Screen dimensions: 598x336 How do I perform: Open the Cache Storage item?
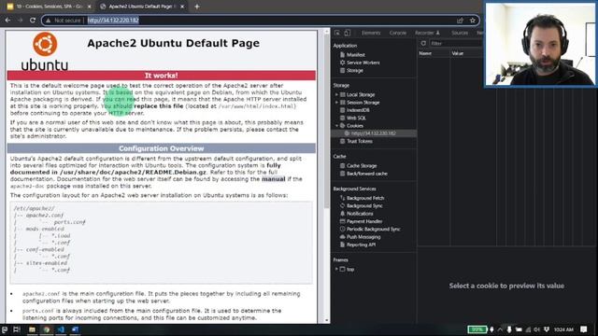[x=362, y=166]
